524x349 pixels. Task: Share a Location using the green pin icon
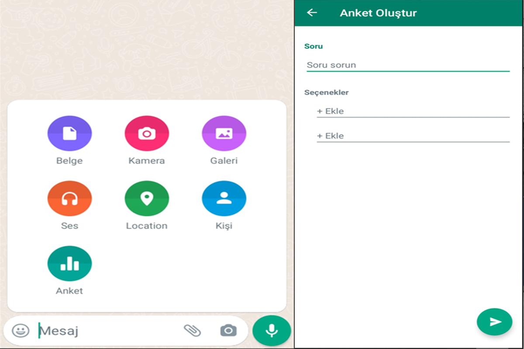point(147,198)
